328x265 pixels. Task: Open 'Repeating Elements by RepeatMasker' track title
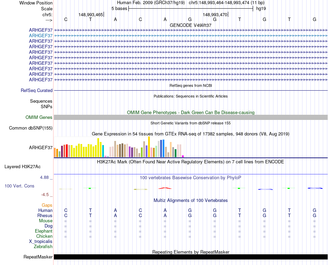(191, 252)
